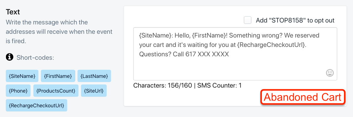Screen dimensions: 353x117
Task: Click the Characters: 156/160 counter
Action: 163,85
